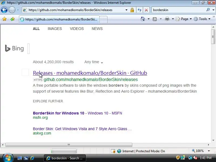Screen dimensions: 216x162
Task: Click the Home toolbar icon
Action: 143,19
